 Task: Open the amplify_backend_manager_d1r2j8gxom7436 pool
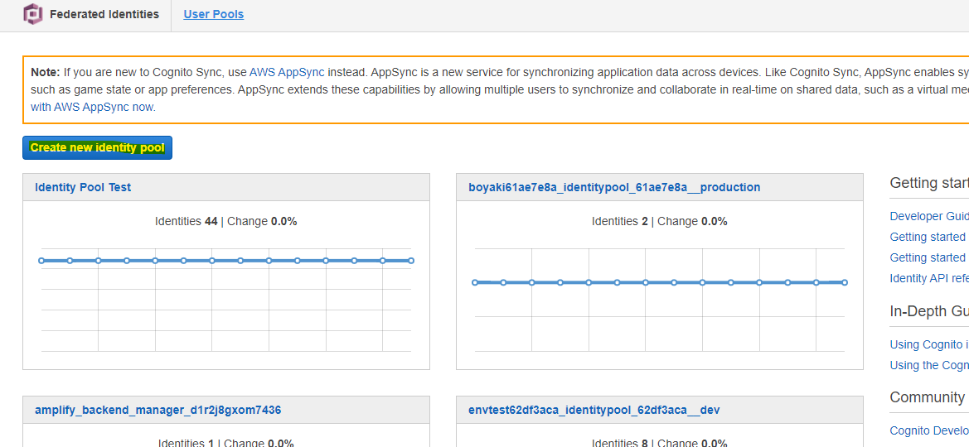click(158, 410)
